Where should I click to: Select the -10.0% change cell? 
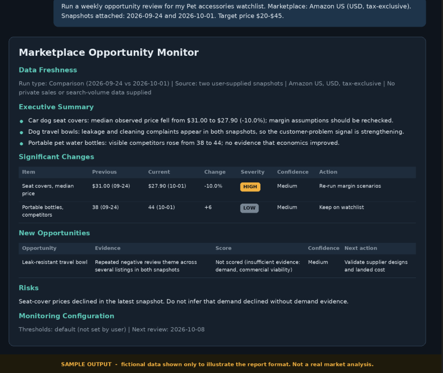tap(213, 186)
